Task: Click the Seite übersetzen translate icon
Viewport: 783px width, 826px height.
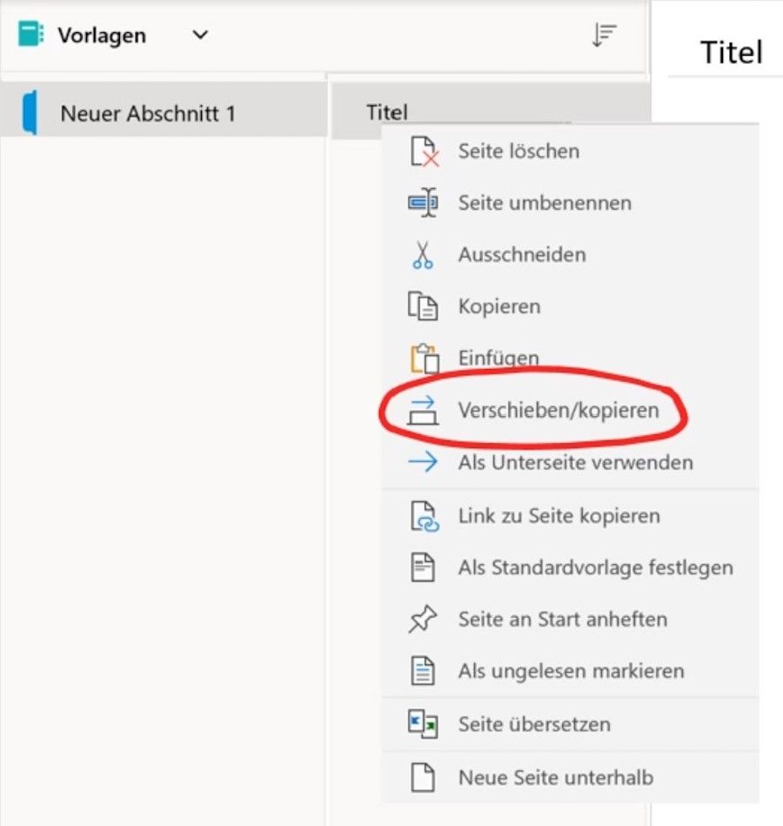Action: 424,724
